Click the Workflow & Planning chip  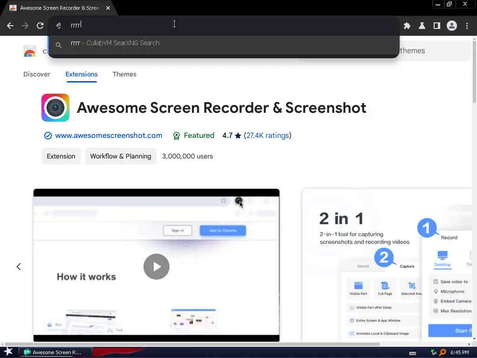(121, 156)
